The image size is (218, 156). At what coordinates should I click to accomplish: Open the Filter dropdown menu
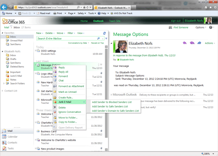point(71,33)
